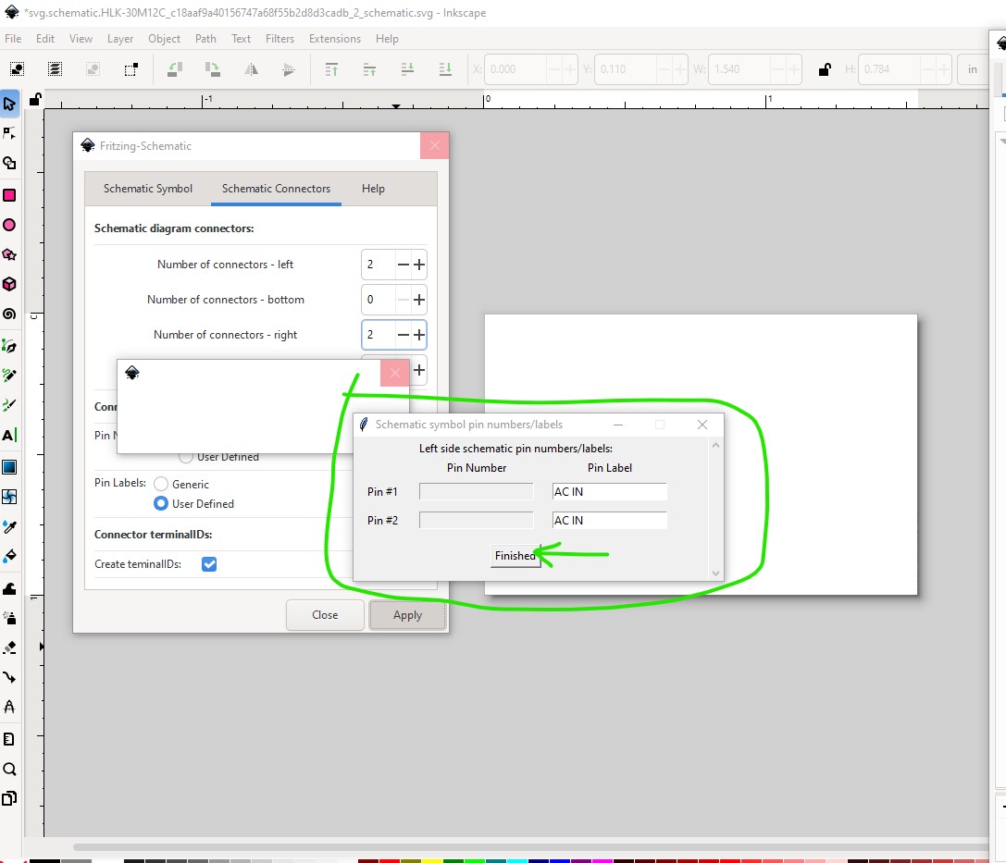Lower selection to bottom
This screenshot has width=1006, height=863.
point(445,69)
